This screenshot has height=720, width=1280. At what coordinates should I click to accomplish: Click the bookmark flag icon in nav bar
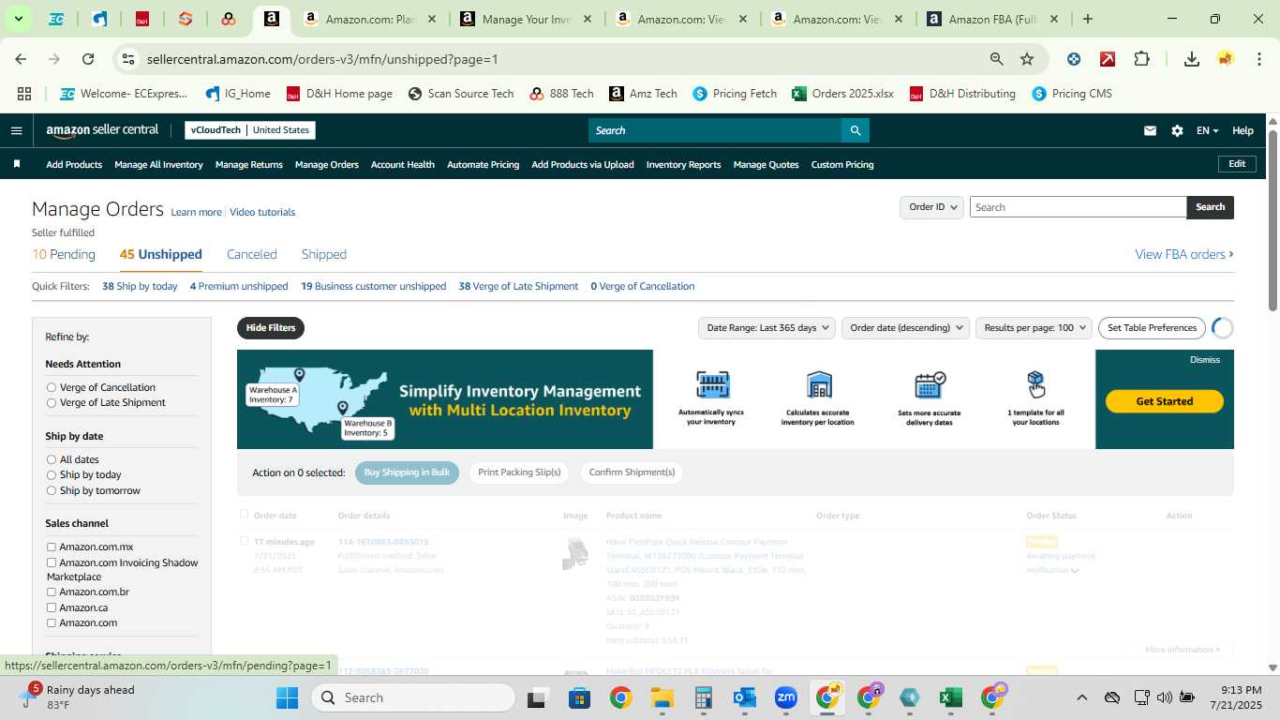[16, 164]
